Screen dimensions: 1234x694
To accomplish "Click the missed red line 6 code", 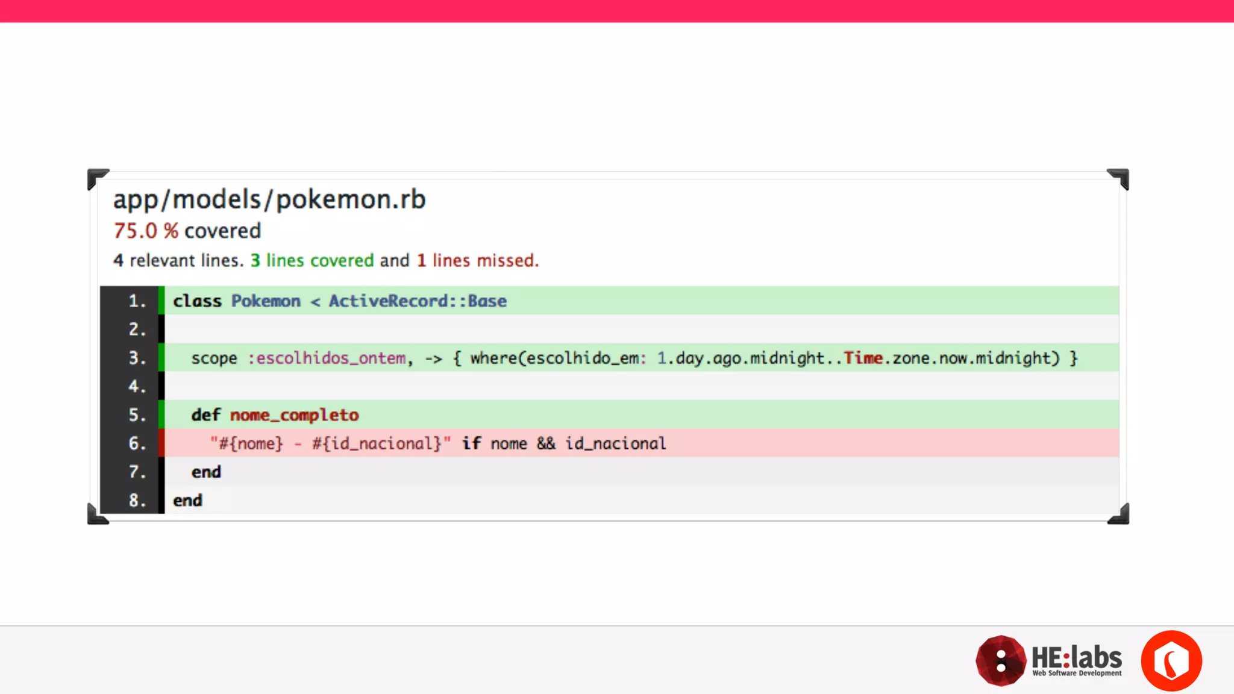I will coord(438,443).
